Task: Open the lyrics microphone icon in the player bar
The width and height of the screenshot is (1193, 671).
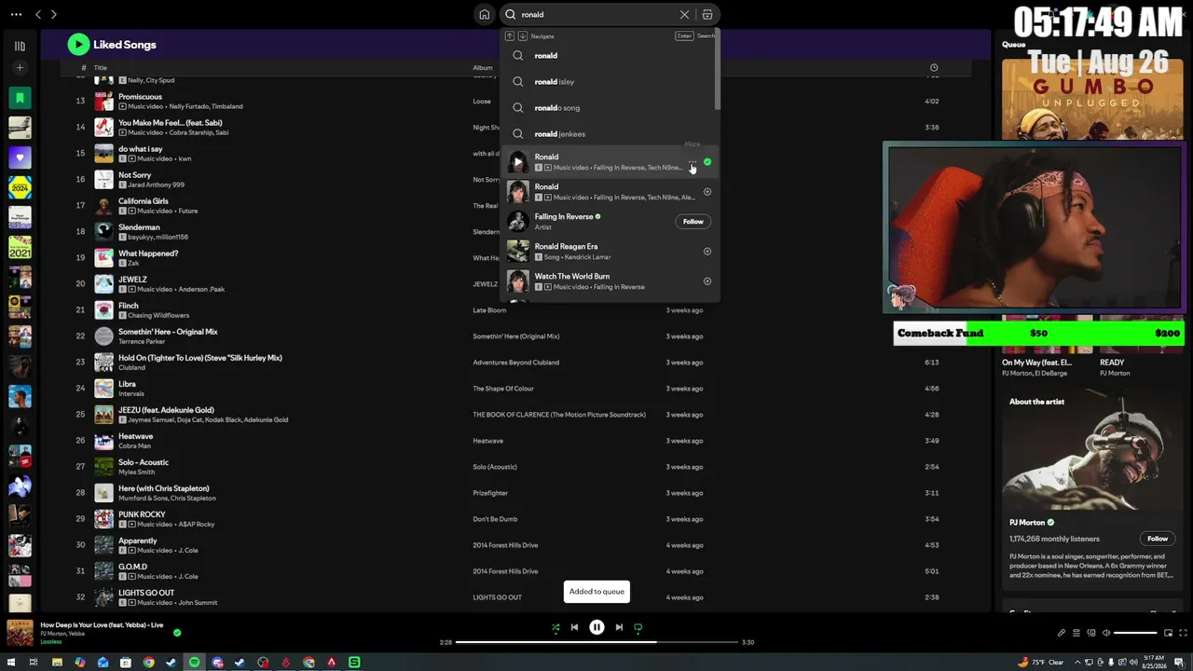Action: (x=1061, y=633)
